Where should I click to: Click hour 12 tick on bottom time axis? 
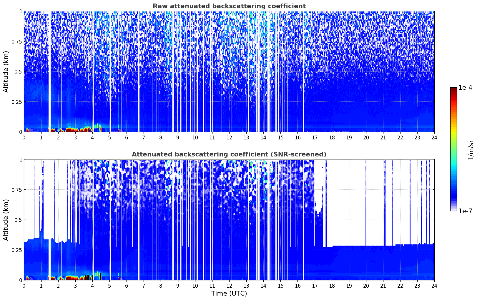229,286
